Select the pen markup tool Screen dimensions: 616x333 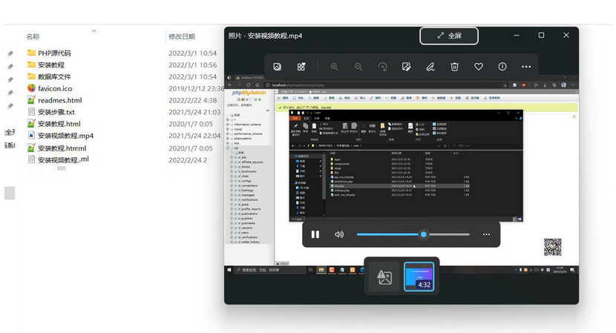[x=430, y=67]
